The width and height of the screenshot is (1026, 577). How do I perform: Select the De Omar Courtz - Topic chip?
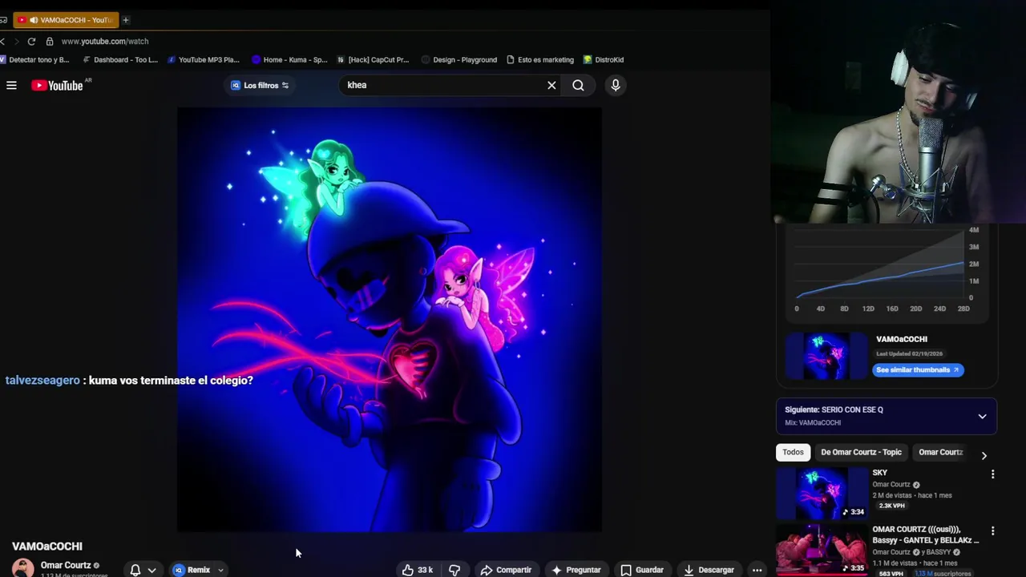861,452
